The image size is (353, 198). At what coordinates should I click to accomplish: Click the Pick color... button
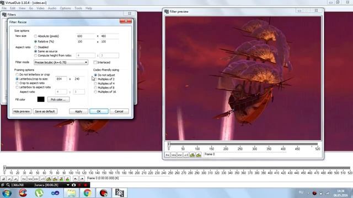pos(58,100)
